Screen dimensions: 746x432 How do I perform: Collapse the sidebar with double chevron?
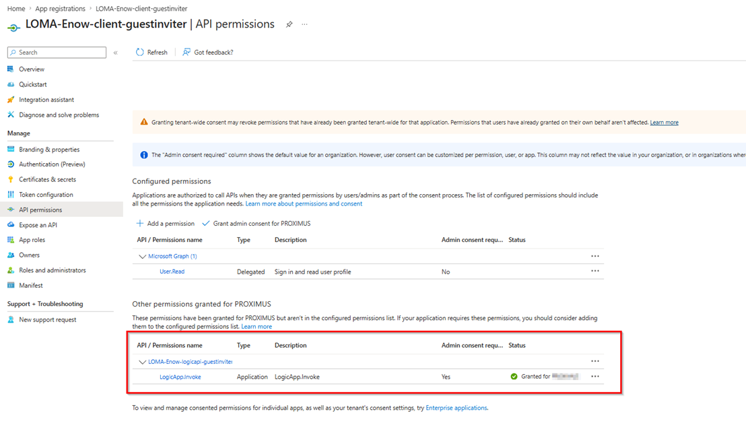pyautogui.click(x=116, y=53)
